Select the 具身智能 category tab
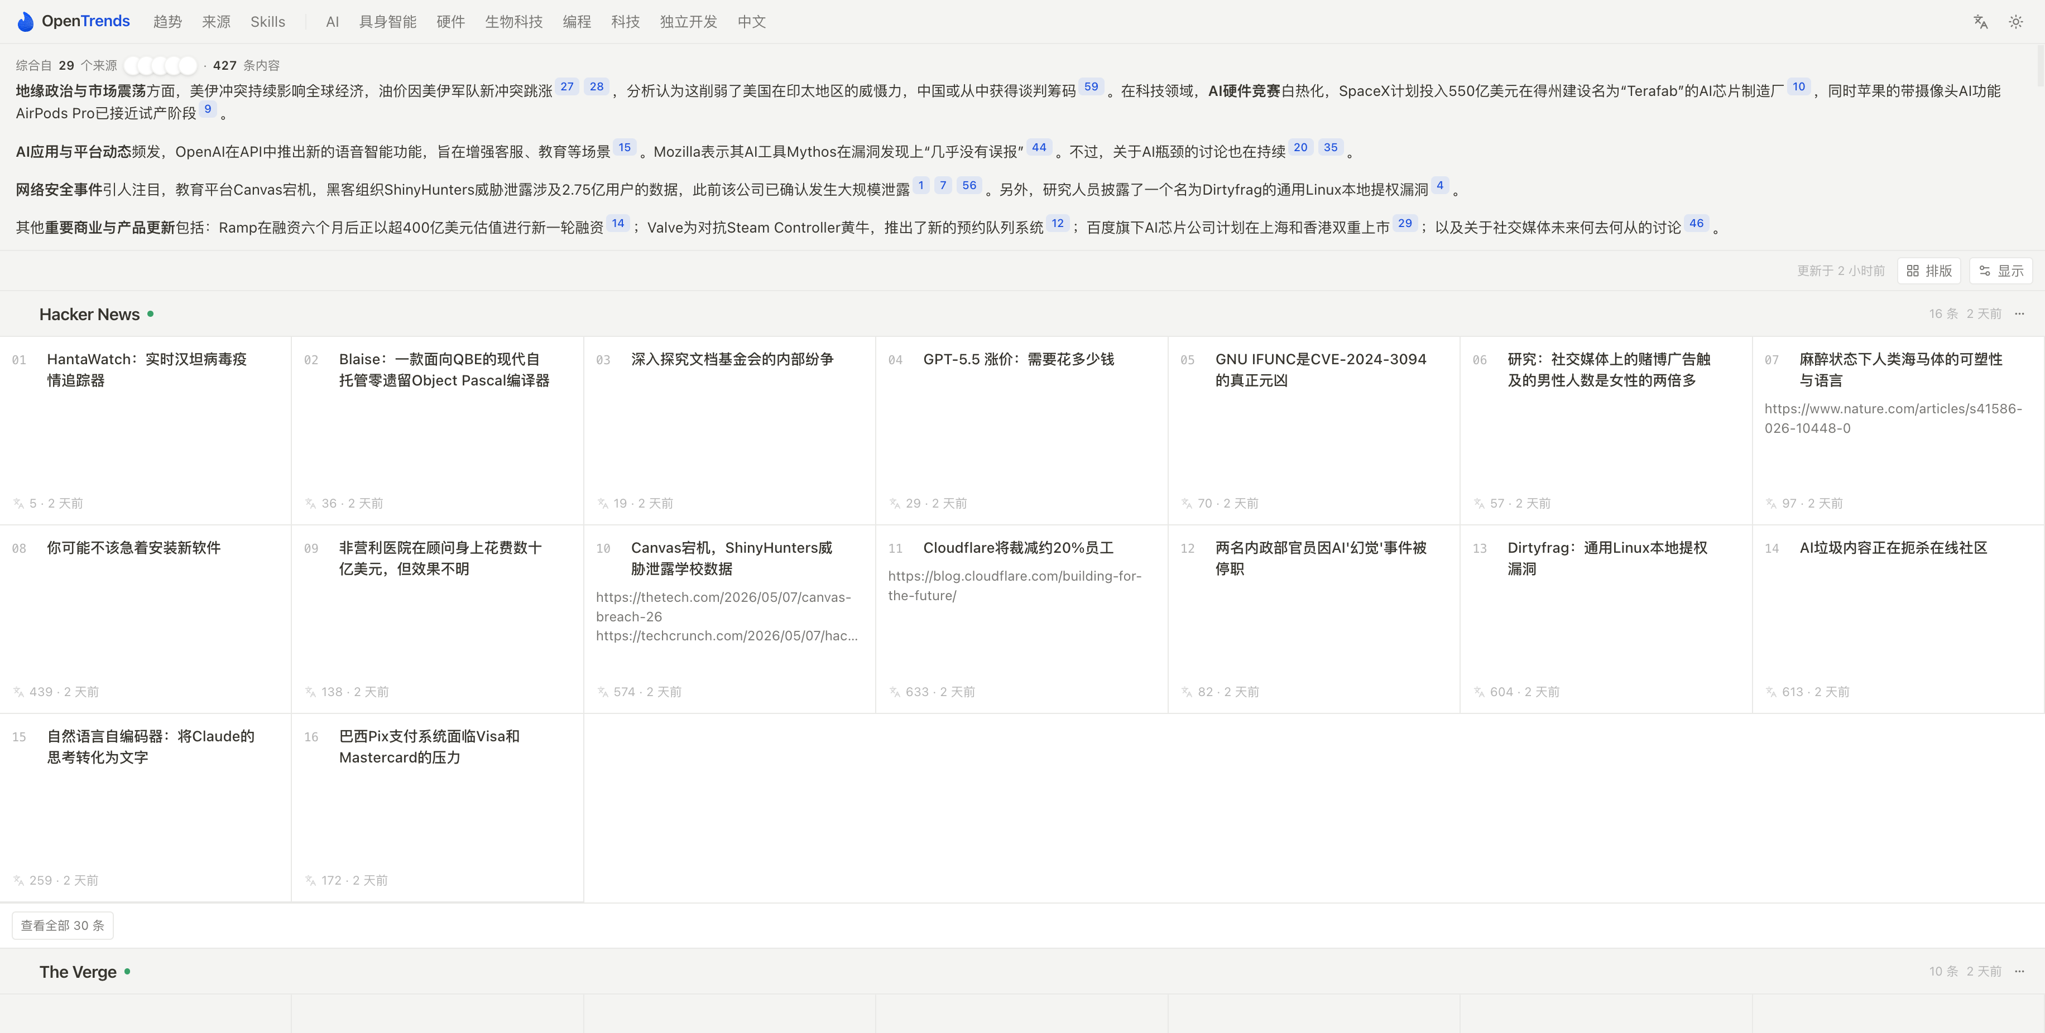Screen dimensions: 2045x1033 [x=387, y=21]
